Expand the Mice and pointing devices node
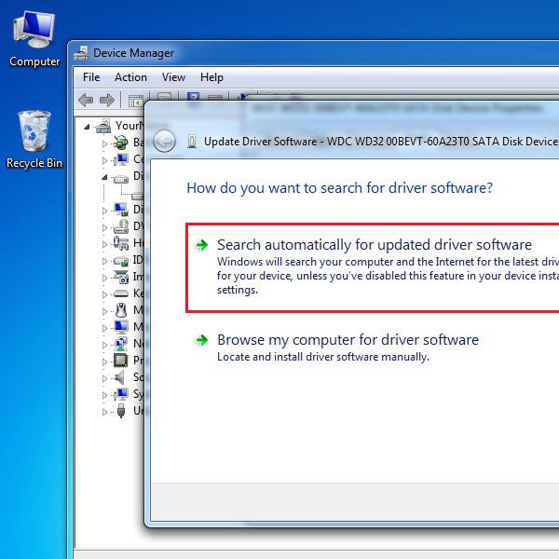Screen dimensions: 559x559 point(104,311)
